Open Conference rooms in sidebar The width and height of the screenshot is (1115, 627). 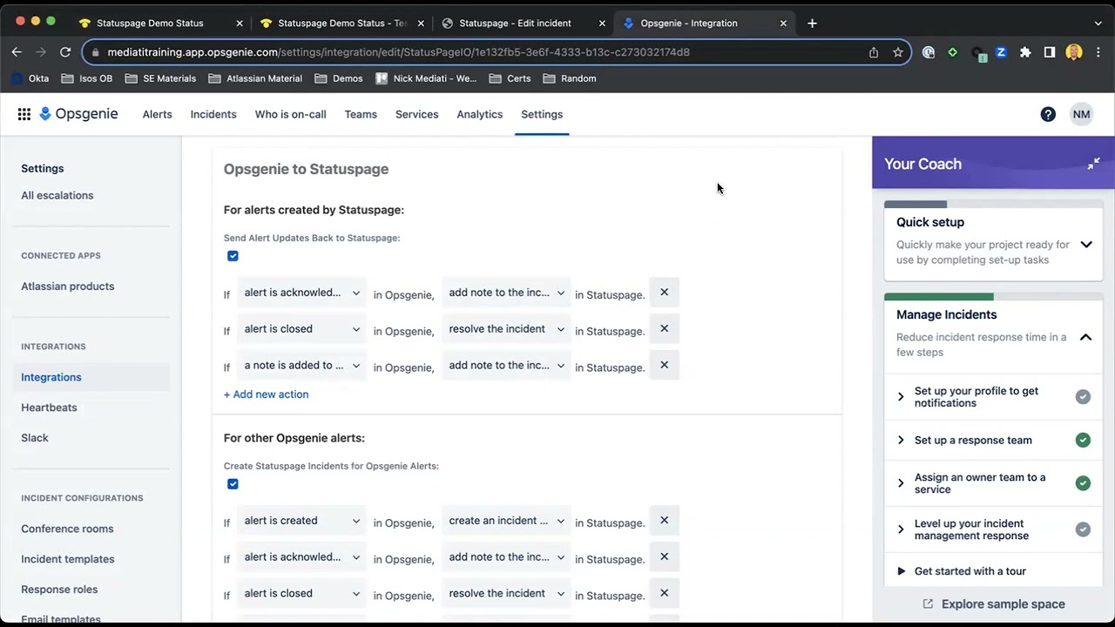coord(67,529)
